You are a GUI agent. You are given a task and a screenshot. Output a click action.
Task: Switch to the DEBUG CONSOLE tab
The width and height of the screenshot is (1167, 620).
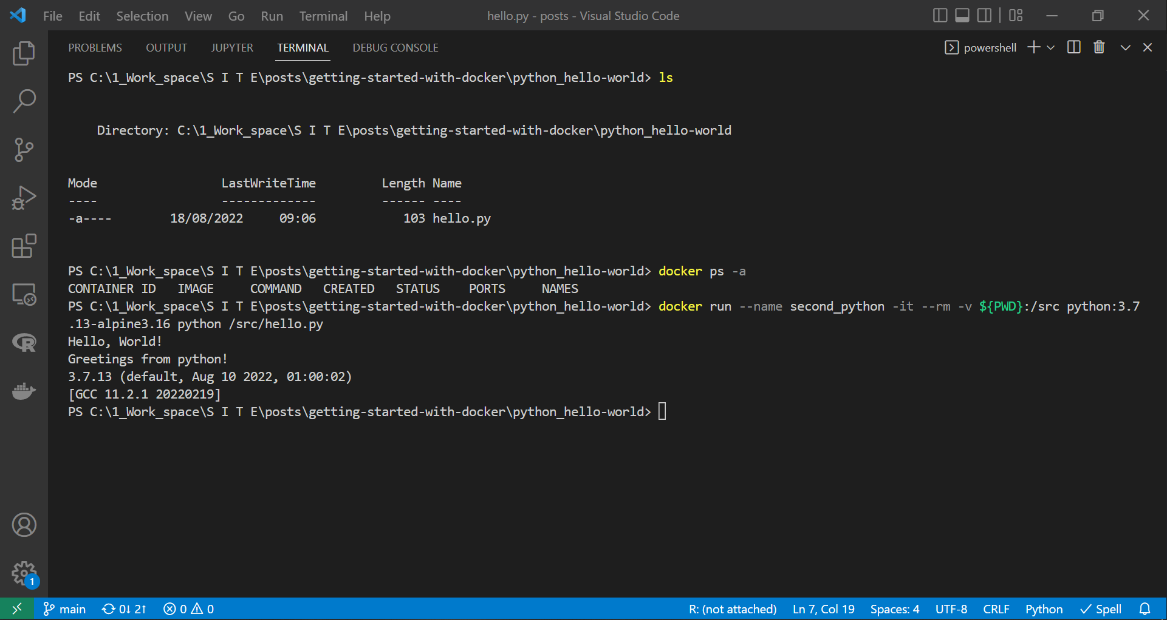pyautogui.click(x=395, y=47)
